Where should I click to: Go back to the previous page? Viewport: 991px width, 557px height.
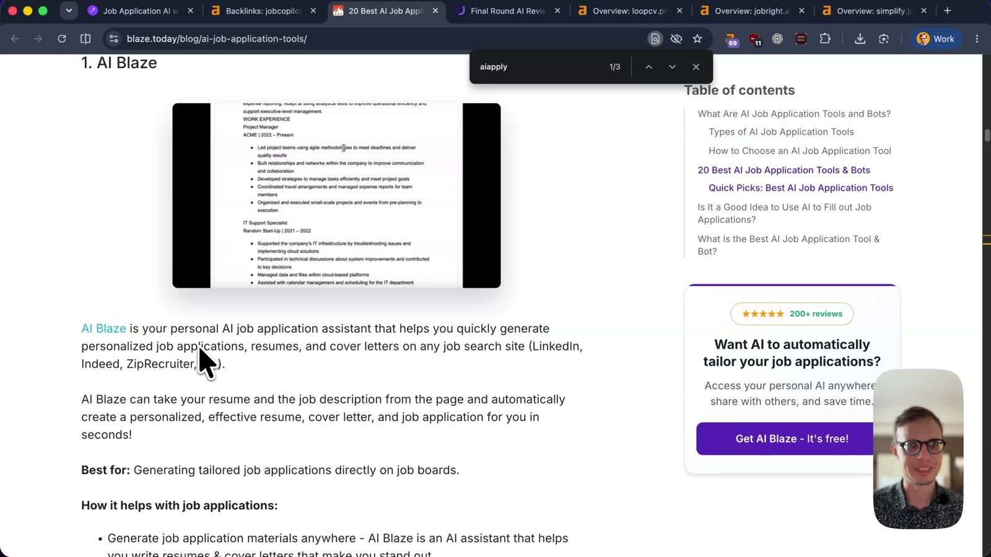(x=15, y=38)
